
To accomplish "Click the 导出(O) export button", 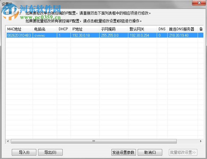I will click(50, 152).
